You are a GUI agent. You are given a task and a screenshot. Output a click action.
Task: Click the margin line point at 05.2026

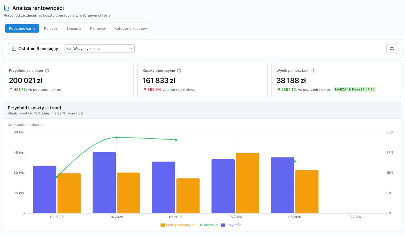[x=176, y=140]
